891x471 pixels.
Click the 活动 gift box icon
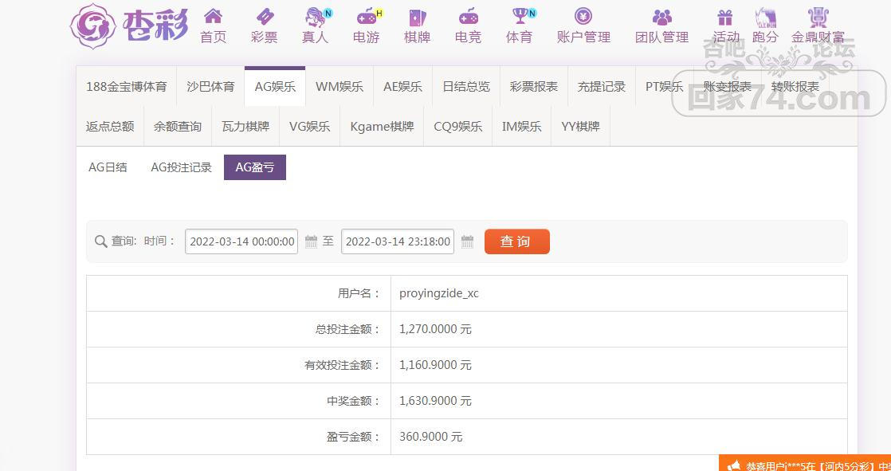click(725, 18)
